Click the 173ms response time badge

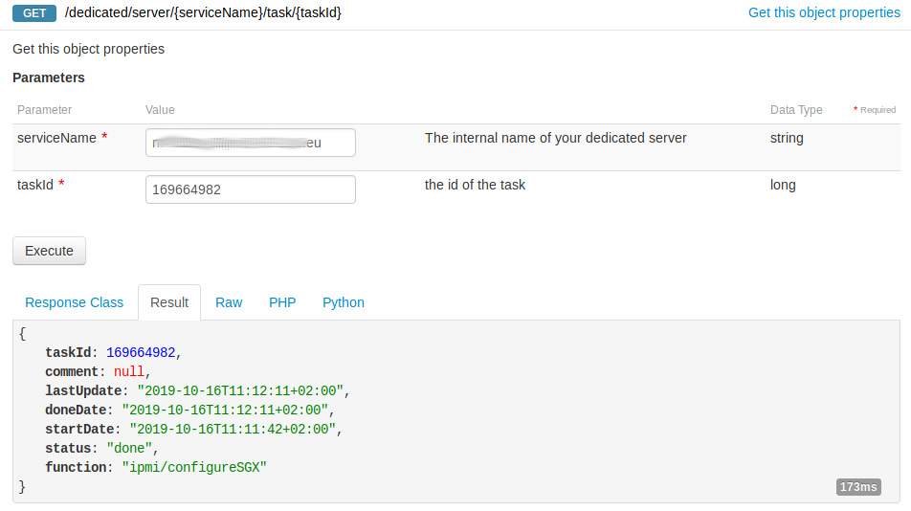click(858, 487)
